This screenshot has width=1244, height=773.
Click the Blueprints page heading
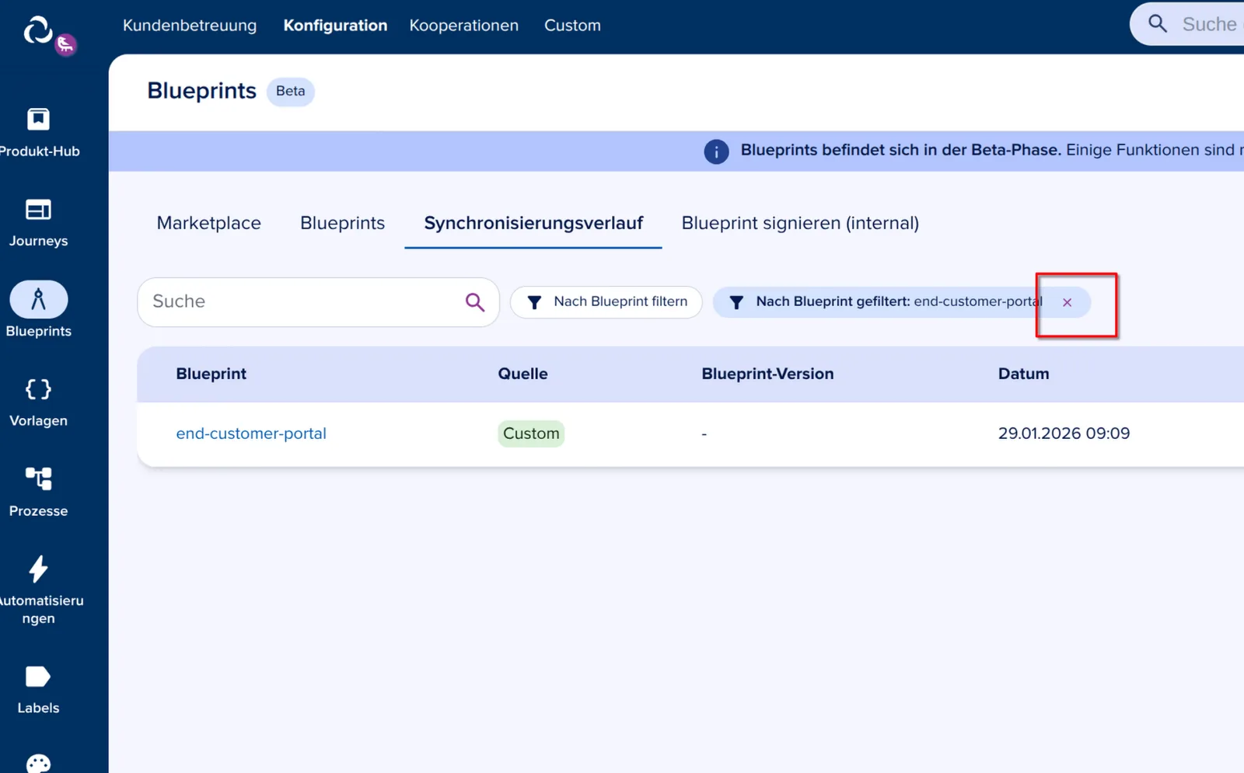pyautogui.click(x=201, y=91)
